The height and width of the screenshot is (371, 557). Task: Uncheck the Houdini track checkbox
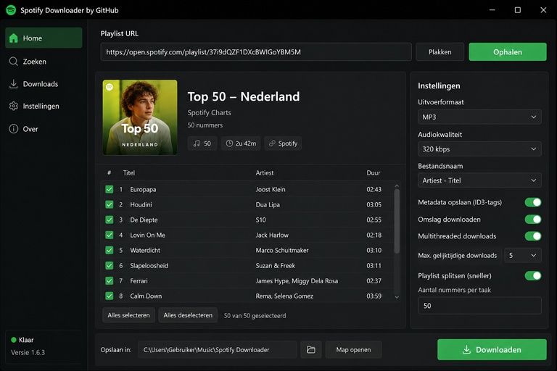point(109,204)
